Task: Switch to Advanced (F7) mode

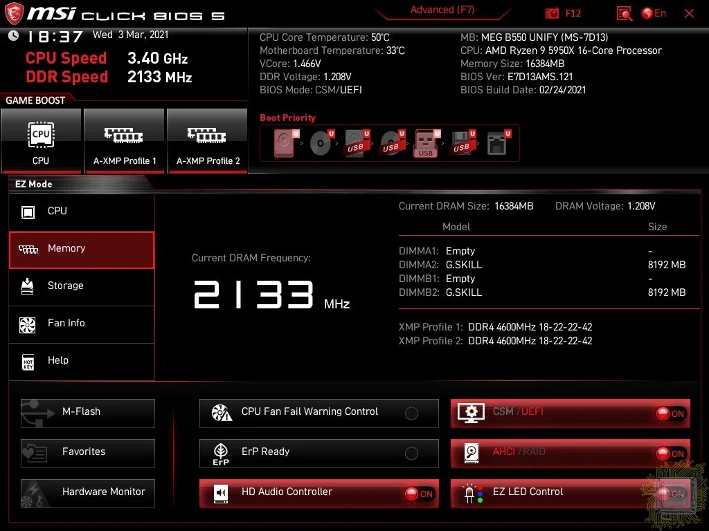Action: pyautogui.click(x=442, y=10)
